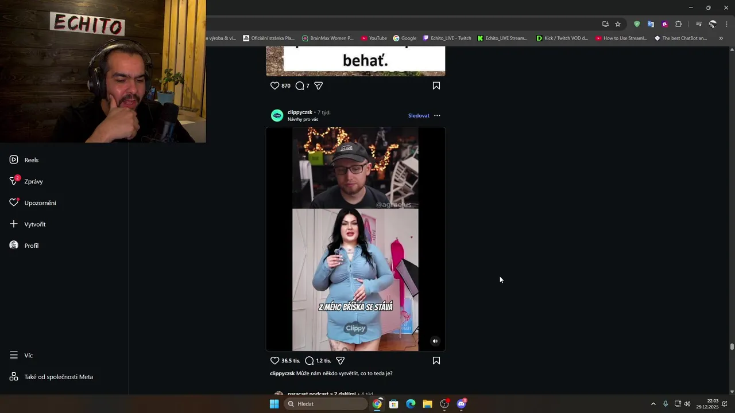This screenshot has width=735, height=413.
Task: Open the Windows Start menu
Action: [x=274, y=404]
